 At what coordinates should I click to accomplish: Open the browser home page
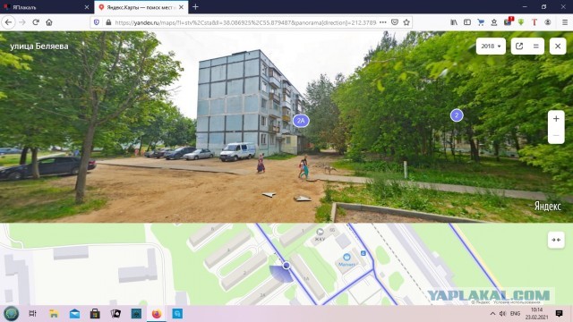[49, 22]
